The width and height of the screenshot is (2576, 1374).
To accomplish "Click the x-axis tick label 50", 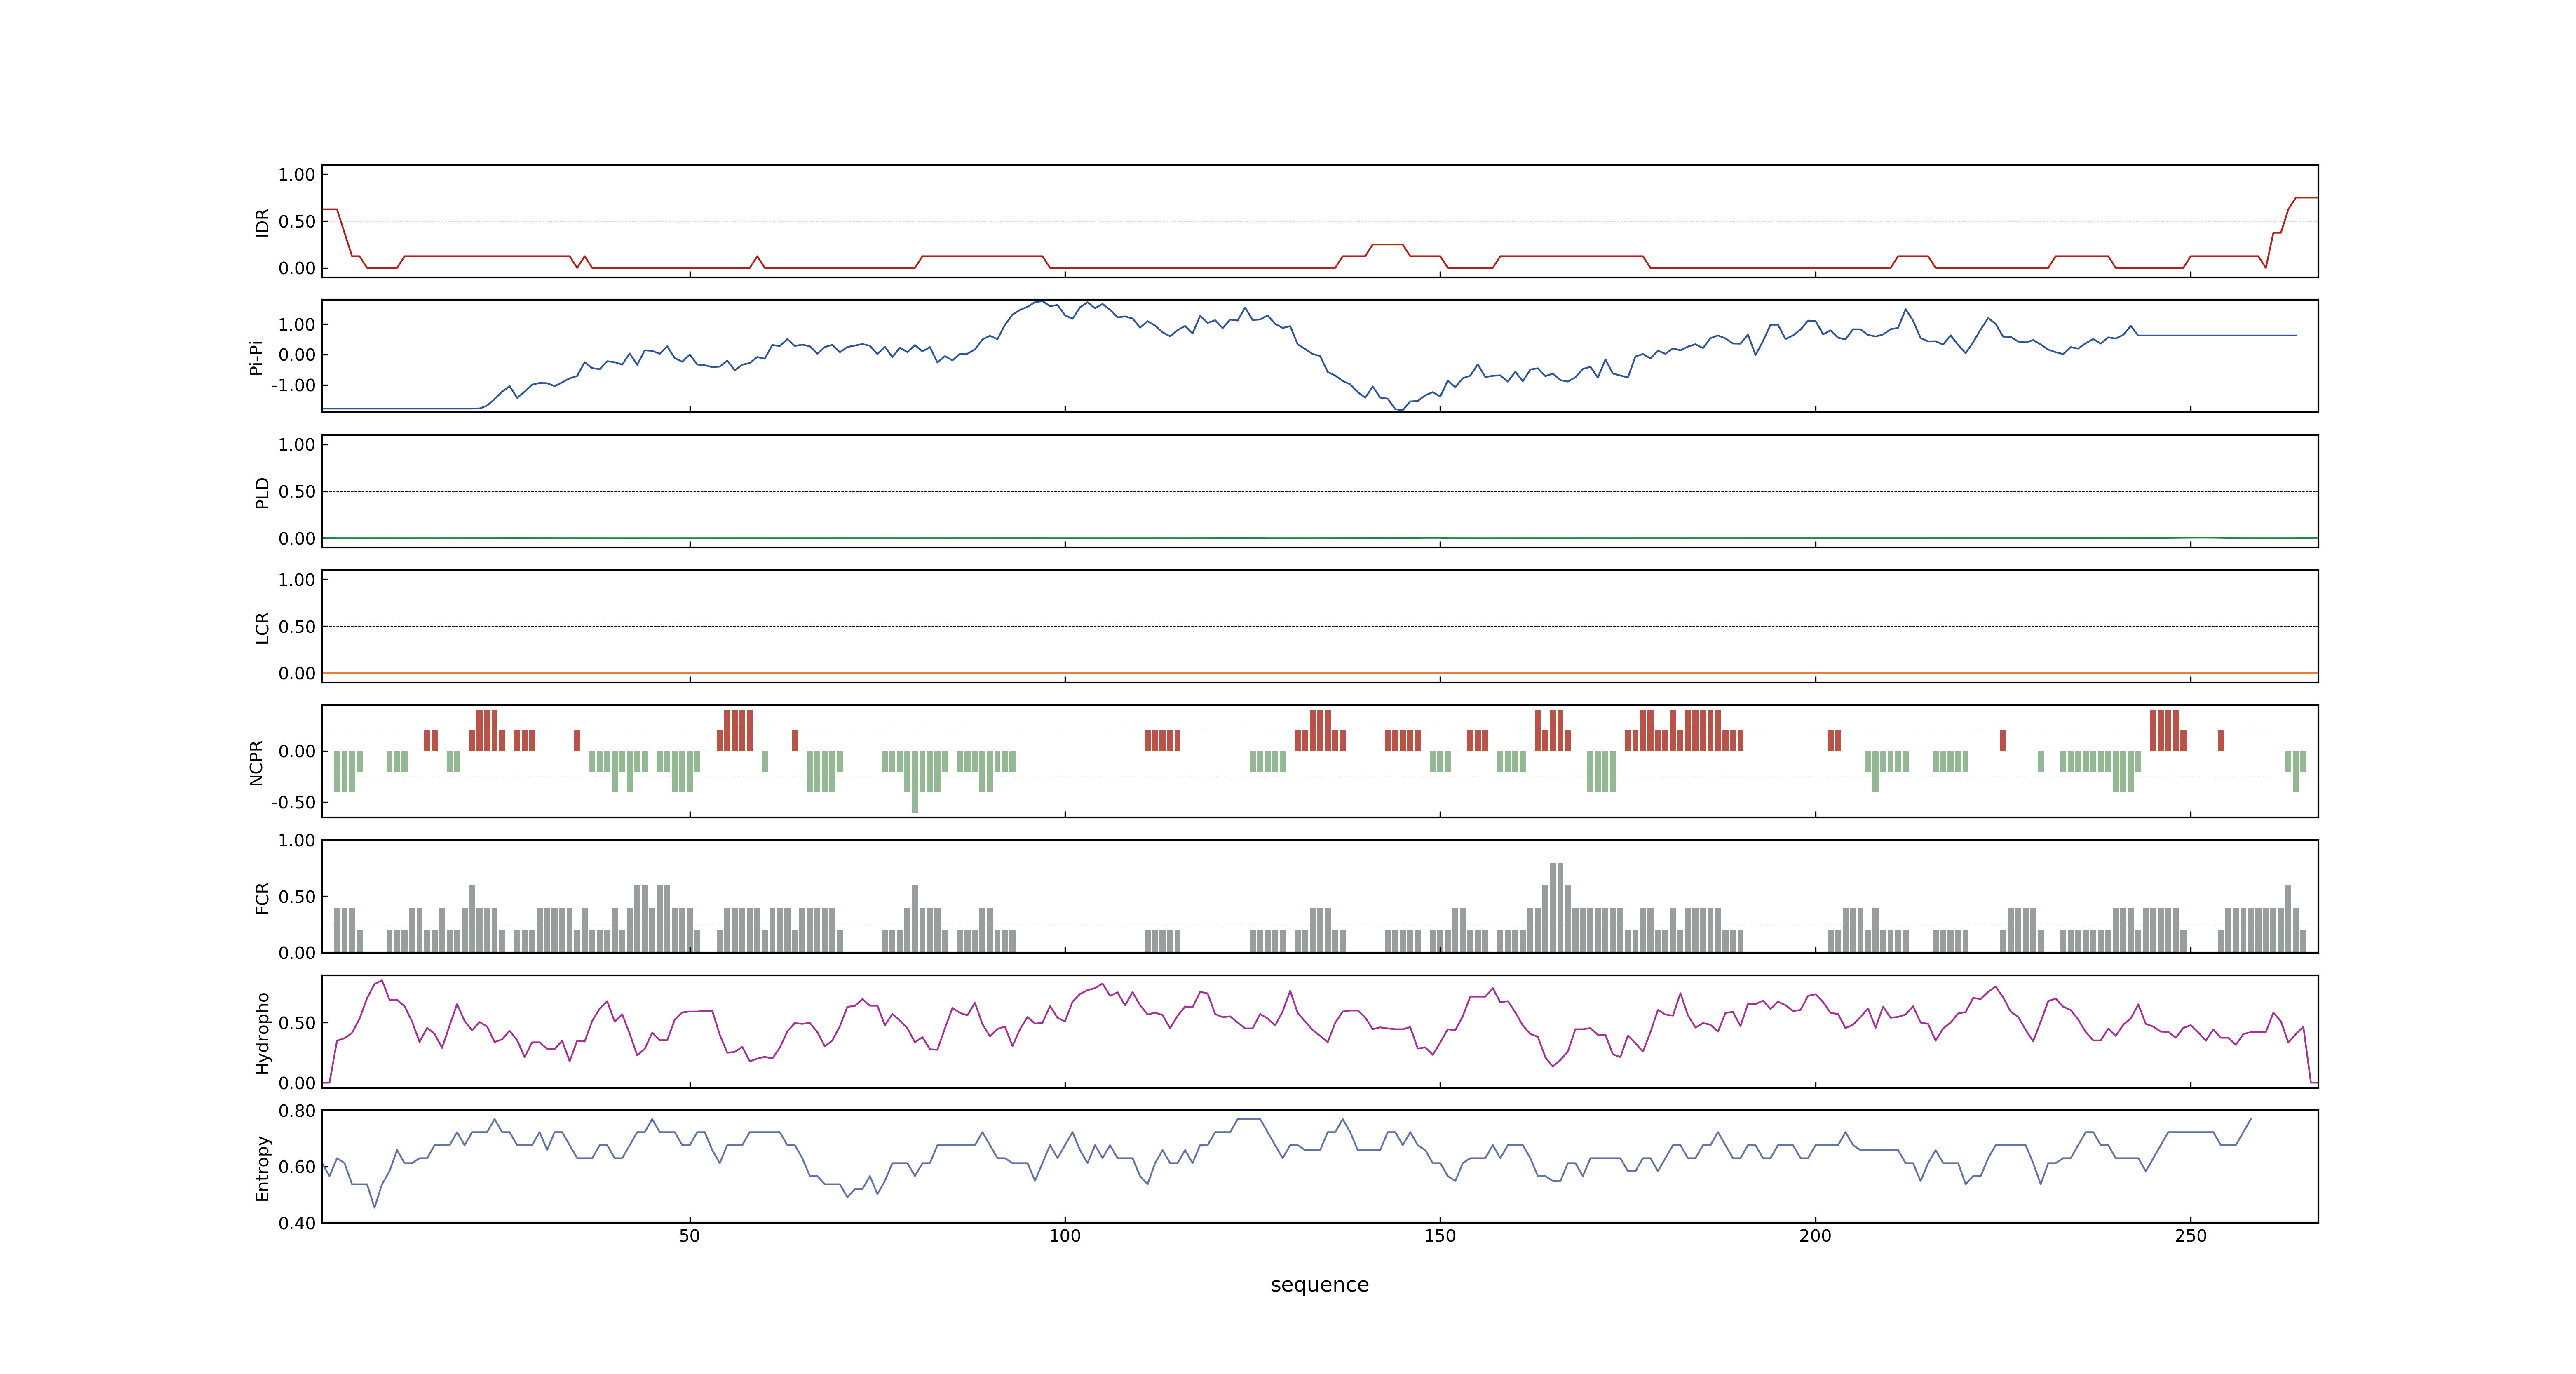I will click(x=689, y=1236).
